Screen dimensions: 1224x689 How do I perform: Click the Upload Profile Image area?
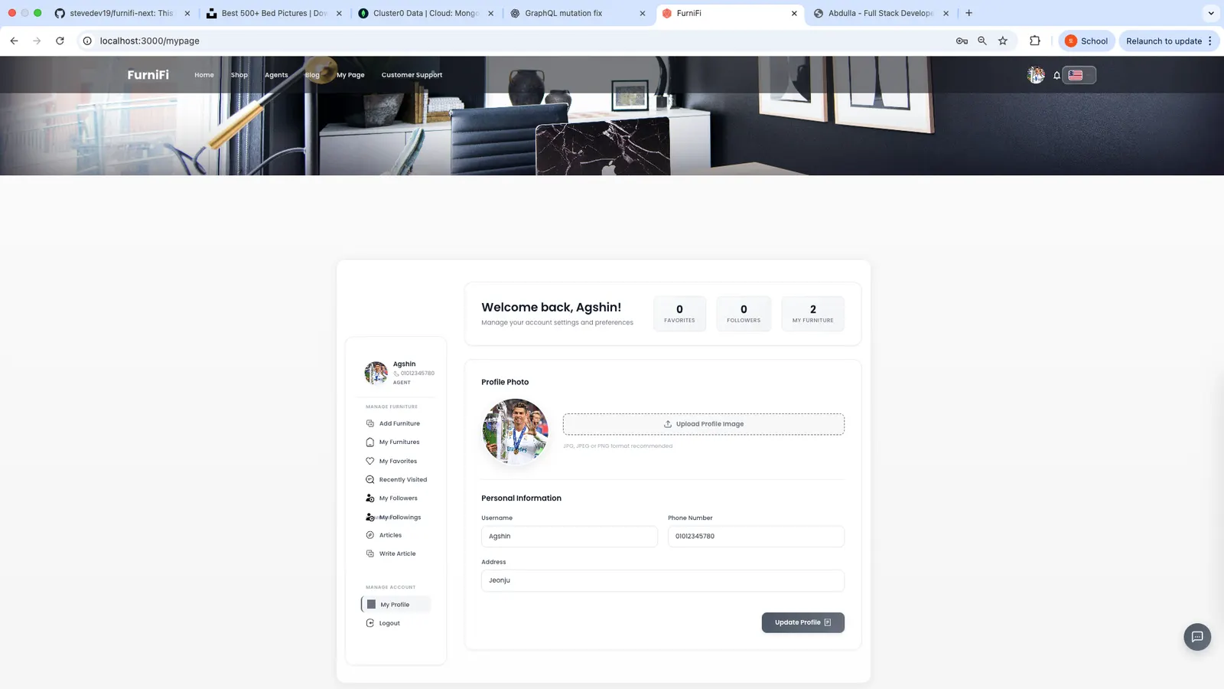coord(704,424)
